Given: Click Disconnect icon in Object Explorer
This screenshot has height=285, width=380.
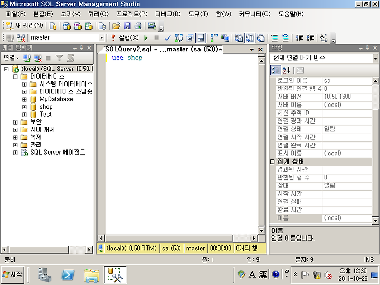Looking at the screenshot, I should tap(37, 58).
